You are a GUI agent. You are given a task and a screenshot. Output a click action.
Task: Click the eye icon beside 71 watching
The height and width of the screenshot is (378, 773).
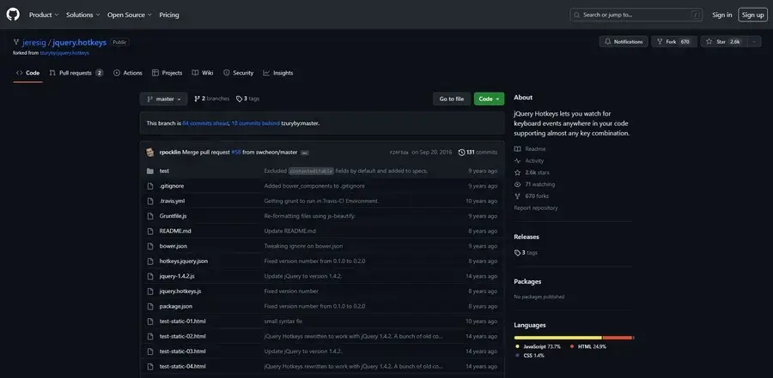[x=517, y=184]
